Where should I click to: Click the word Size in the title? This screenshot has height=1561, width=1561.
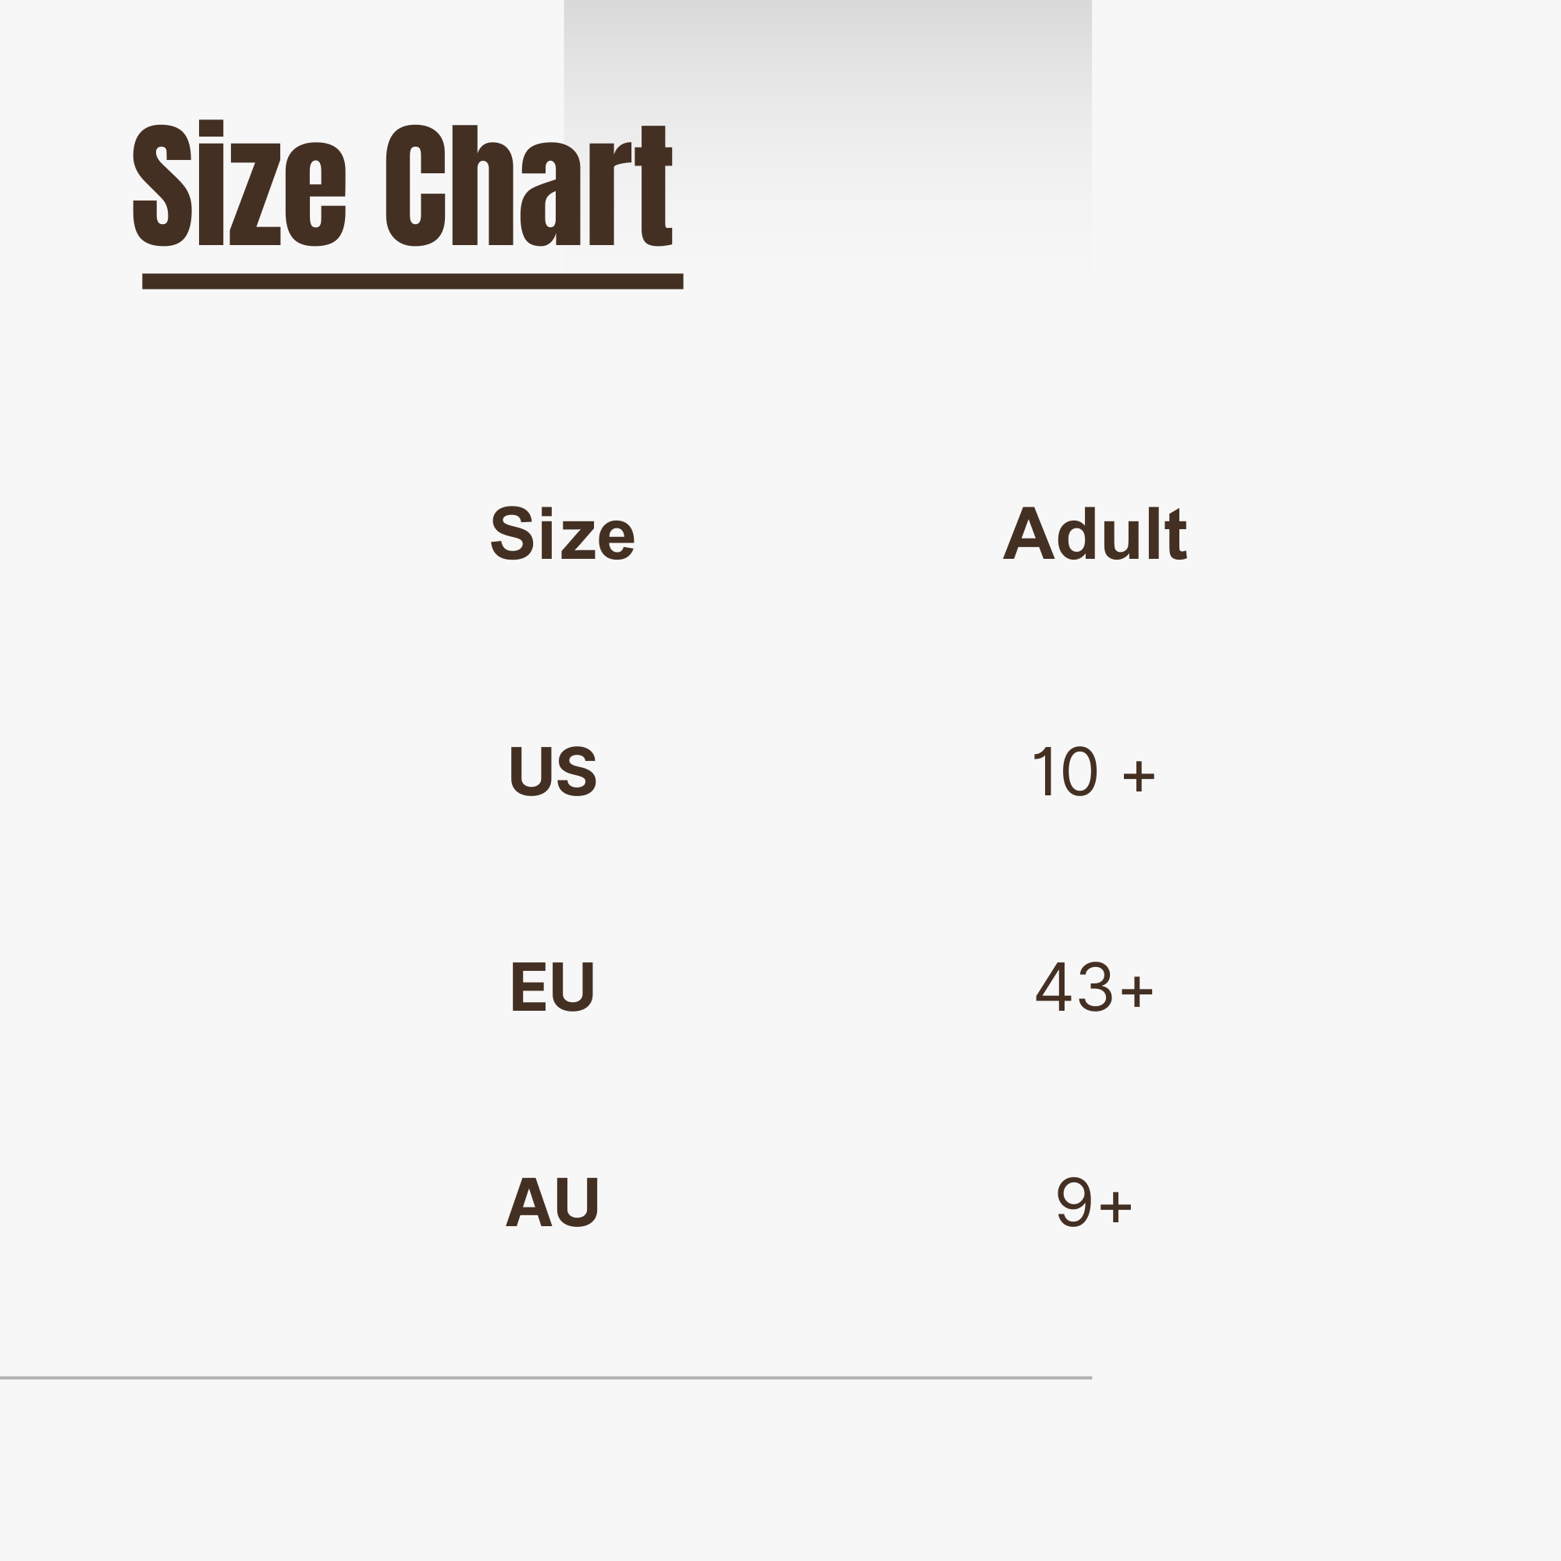(239, 184)
